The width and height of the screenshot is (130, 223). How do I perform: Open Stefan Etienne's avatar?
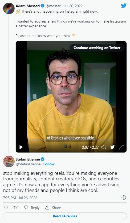[9, 161]
